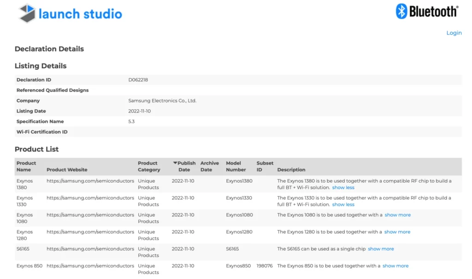Open the Login link
This screenshot has width=472, height=279.
tap(454, 33)
